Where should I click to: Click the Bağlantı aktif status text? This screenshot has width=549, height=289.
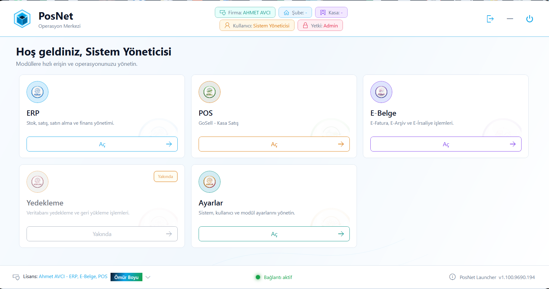coord(278,277)
